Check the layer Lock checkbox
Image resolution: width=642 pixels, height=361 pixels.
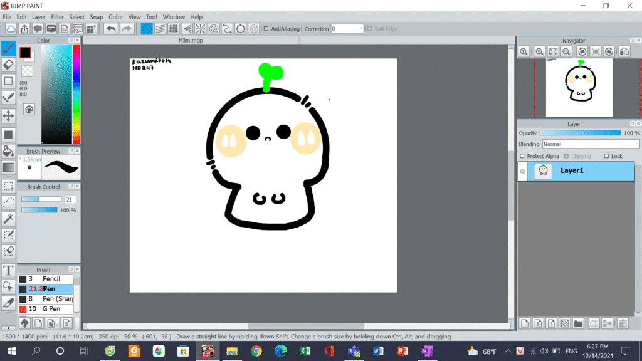[x=606, y=156]
